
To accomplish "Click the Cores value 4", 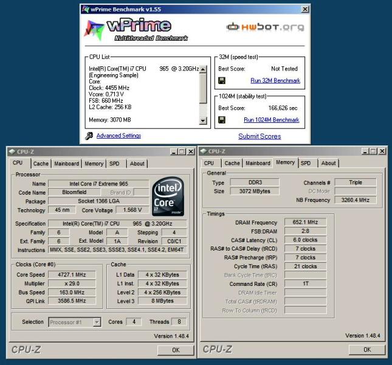I will point(134,322).
